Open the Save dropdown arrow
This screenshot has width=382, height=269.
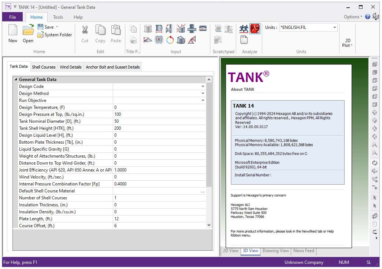[57, 27]
